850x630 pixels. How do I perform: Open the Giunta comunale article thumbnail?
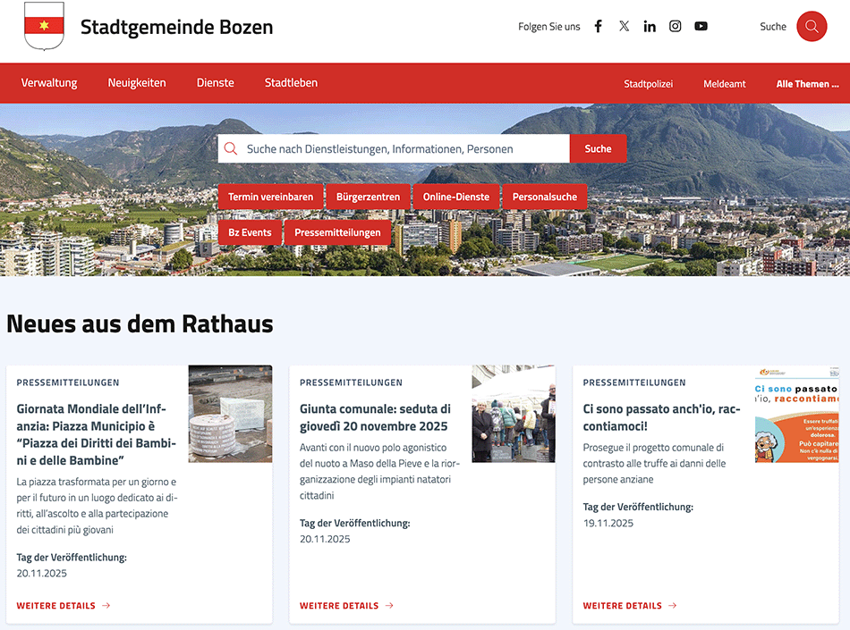(514, 414)
